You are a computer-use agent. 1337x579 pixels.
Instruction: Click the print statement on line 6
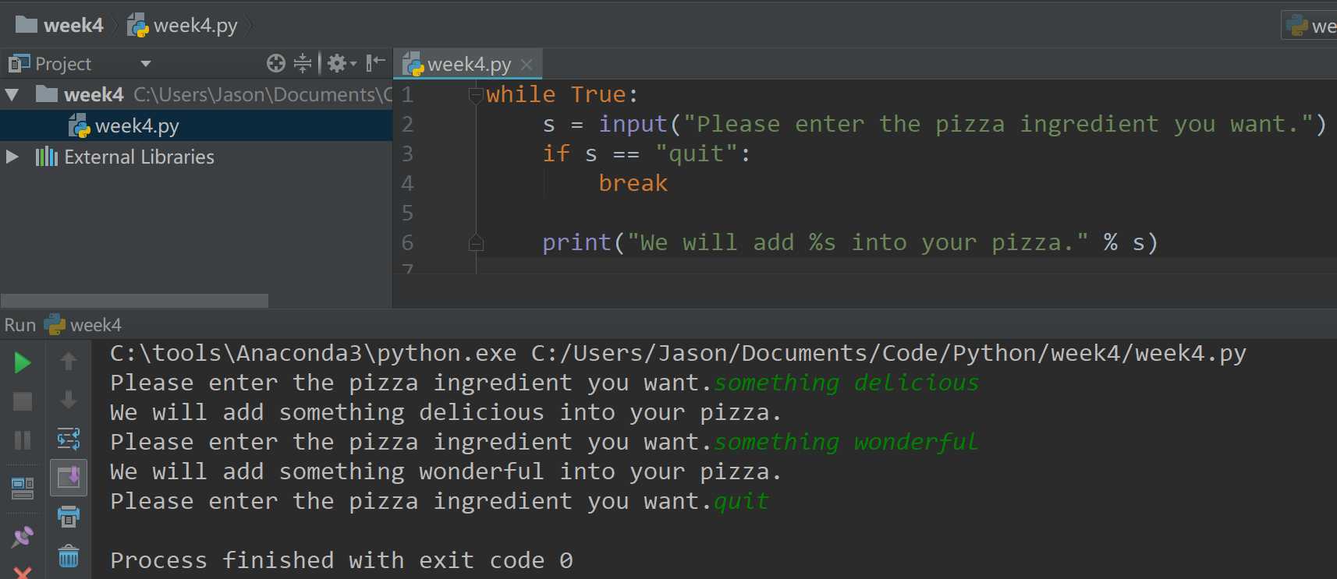click(850, 243)
